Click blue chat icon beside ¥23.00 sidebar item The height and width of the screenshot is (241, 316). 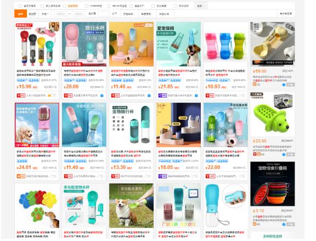(x=284, y=154)
